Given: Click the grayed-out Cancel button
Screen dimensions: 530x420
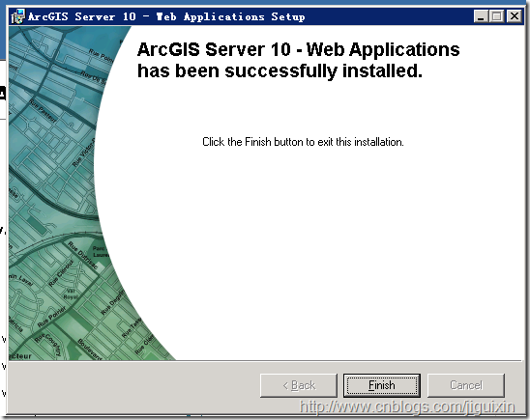Looking at the screenshot, I should tap(466, 385).
